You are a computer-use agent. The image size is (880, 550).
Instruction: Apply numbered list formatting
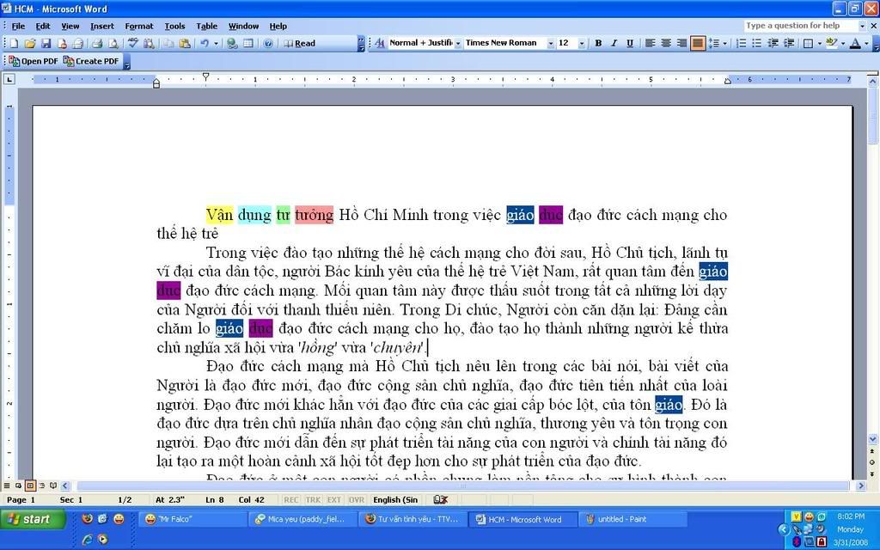click(x=741, y=43)
